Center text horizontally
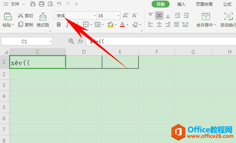Image resolution: width=236 pixels, height=143 pixels. [159, 25]
